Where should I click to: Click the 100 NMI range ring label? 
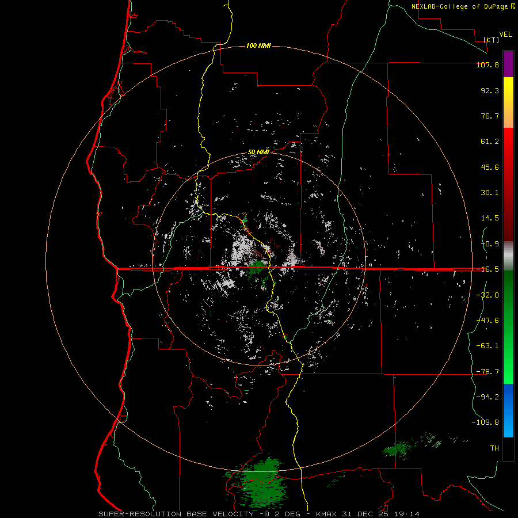point(258,45)
